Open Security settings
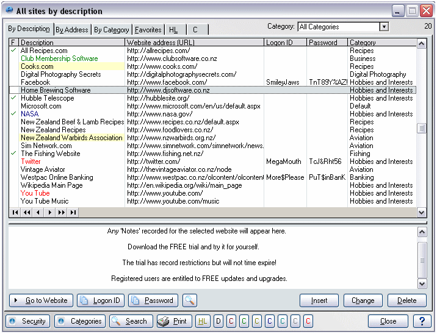This screenshot has width=437, height=334. point(28,321)
